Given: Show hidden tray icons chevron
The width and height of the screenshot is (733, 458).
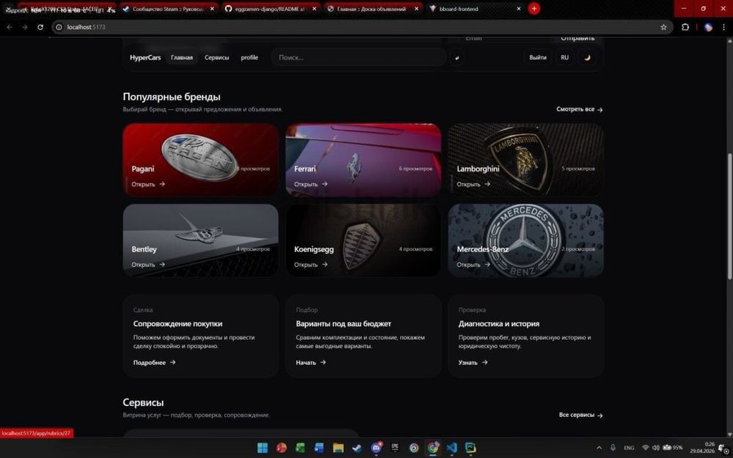Looking at the screenshot, I should pyautogui.click(x=599, y=448).
